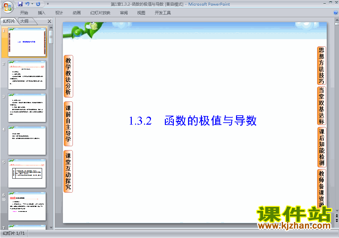The width and height of the screenshot is (339, 238).
Task: Click the Office button logo
Action: pyautogui.click(x=8, y=7)
